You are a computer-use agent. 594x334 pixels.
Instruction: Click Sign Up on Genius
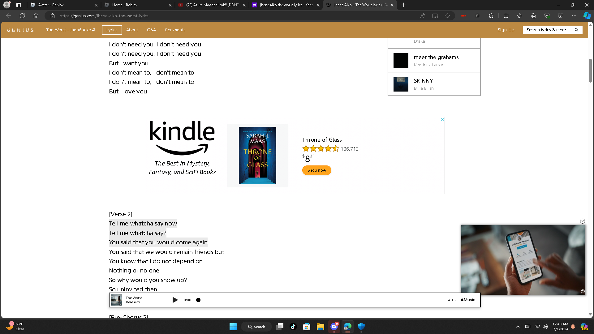coord(506,30)
